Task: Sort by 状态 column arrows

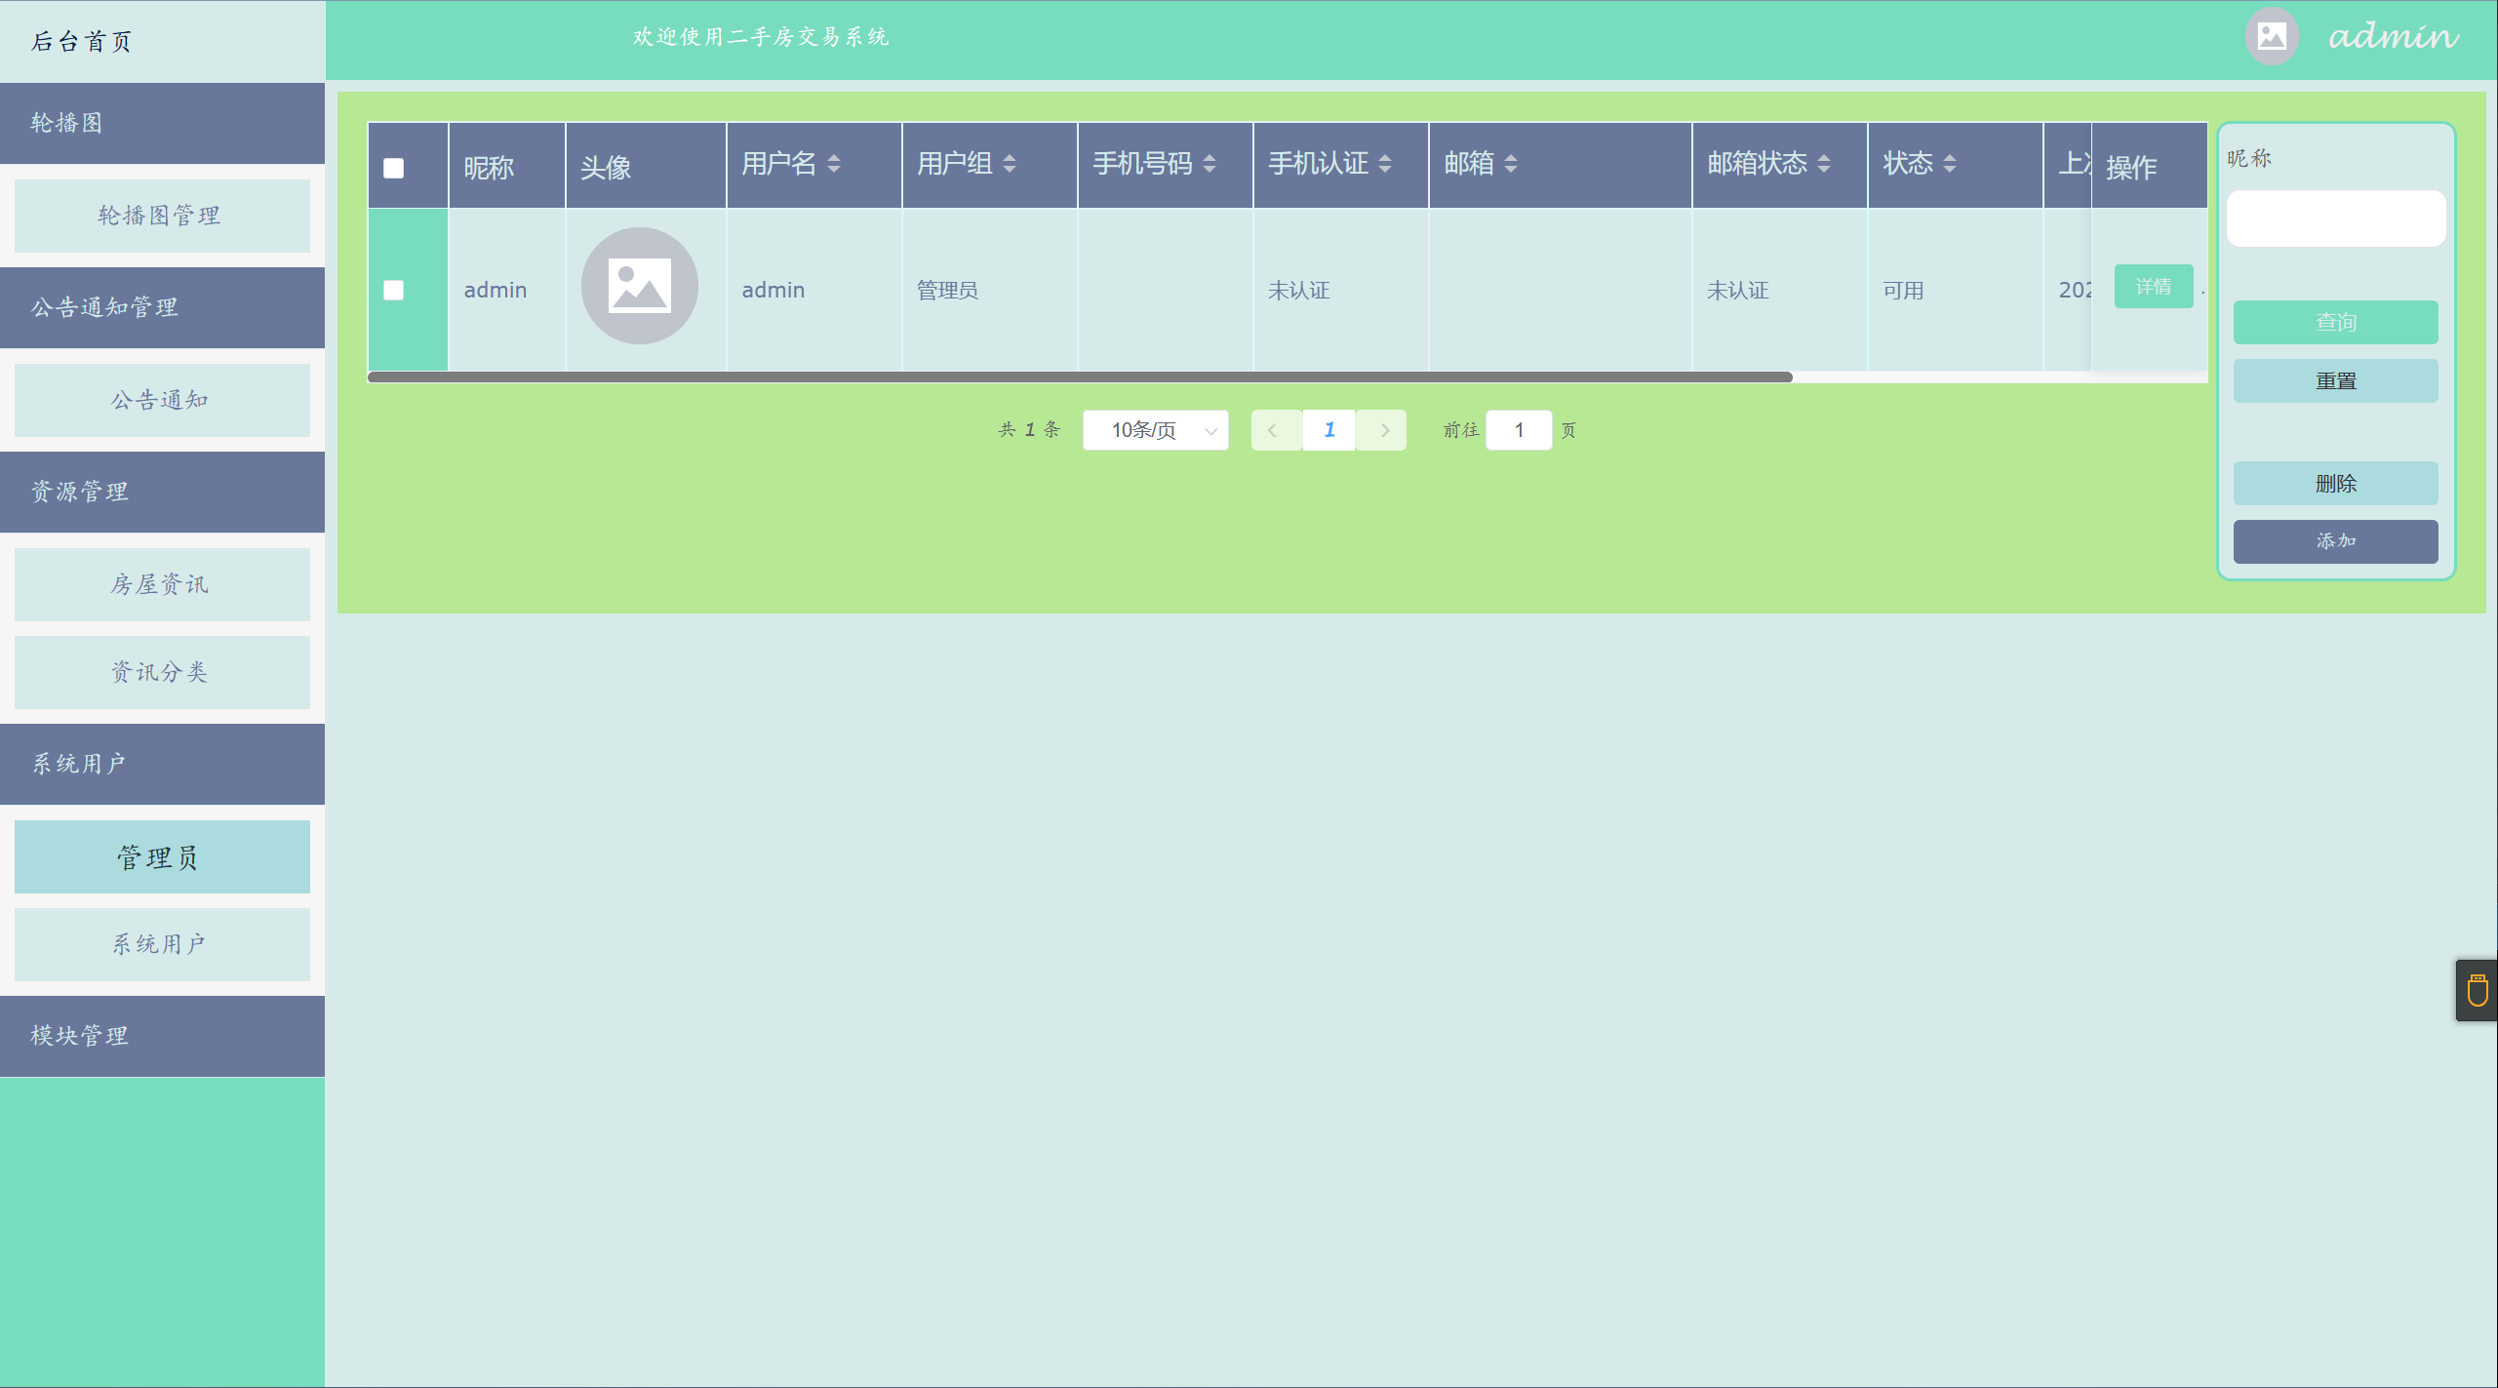Action: (1950, 164)
